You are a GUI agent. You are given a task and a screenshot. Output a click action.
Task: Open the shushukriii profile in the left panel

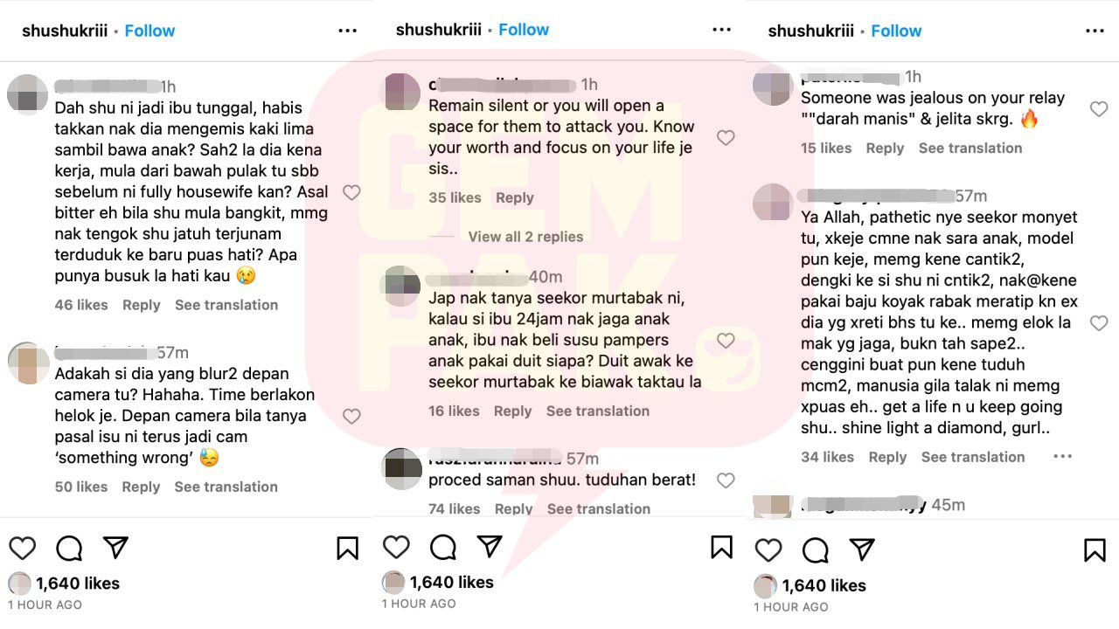(65, 31)
